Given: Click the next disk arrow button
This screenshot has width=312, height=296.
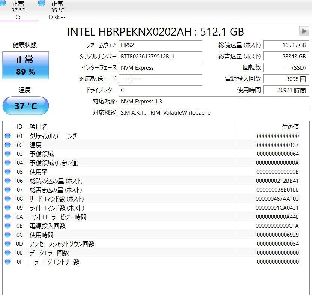Looking at the screenshot, I should point(304,31).
